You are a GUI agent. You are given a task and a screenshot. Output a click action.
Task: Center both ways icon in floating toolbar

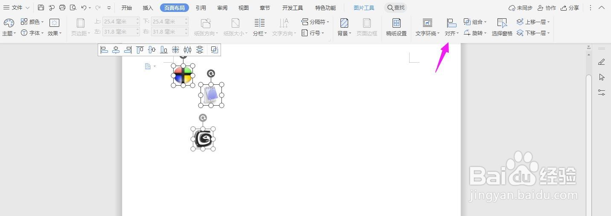[x=175, y=50]
